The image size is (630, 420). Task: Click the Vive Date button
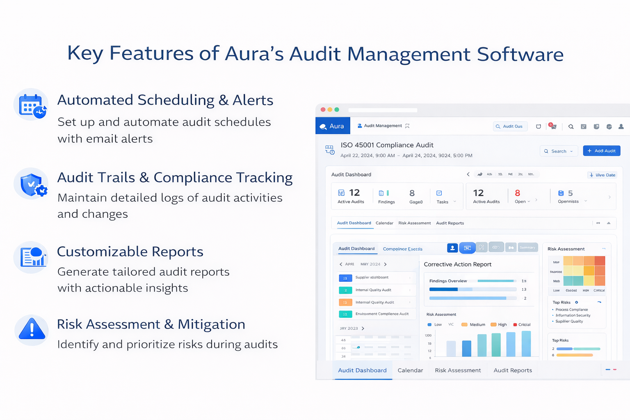tap(602, 175)
